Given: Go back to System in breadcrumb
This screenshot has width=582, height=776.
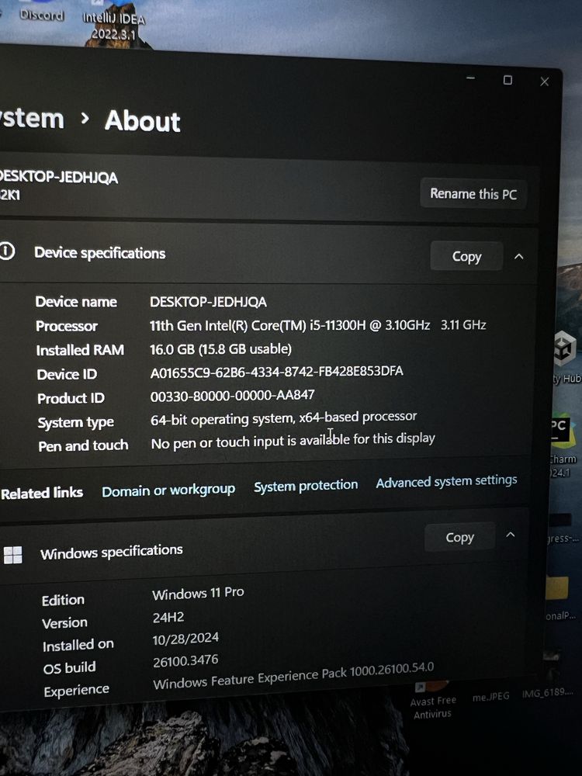Looking at the screenshot, I should click(x=32, y=119).
